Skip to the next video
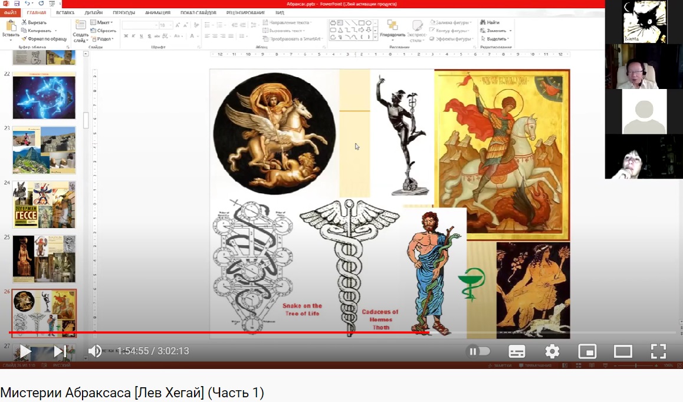Image resolution: width=683 pixels, height=402 pixels. click(60, 351)
